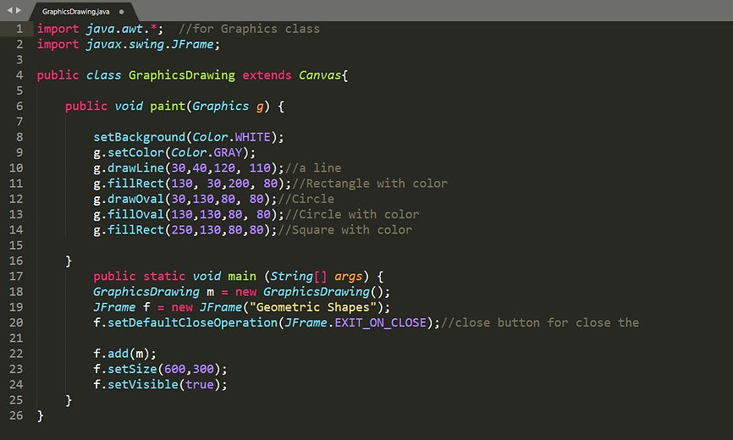Click 'setBackground' on line 8
Viewport: 733px width, 440px height.
pyautogui.click(x=140, y=137)
